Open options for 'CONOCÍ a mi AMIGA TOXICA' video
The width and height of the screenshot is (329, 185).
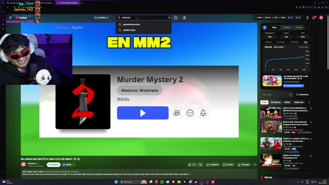tap(311, 139)
